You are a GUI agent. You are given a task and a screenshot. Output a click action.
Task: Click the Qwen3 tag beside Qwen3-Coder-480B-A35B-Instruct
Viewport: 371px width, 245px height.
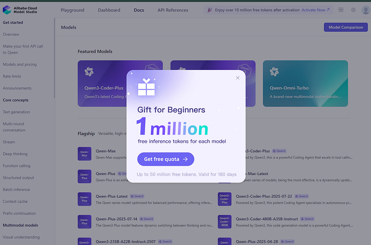point(307,219)
